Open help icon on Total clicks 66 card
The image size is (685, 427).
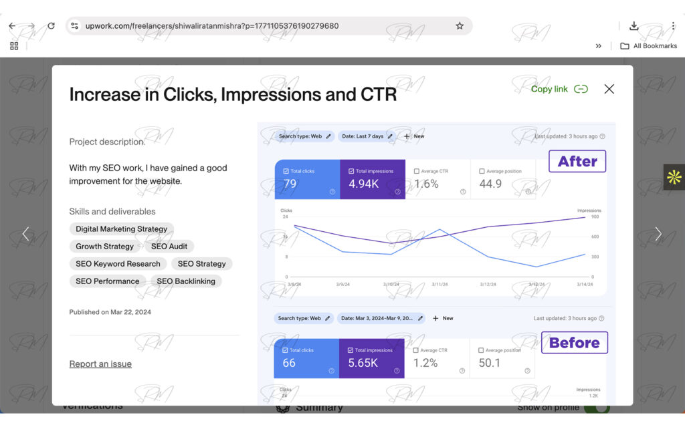pyautogui.click(x=332, y=371)
